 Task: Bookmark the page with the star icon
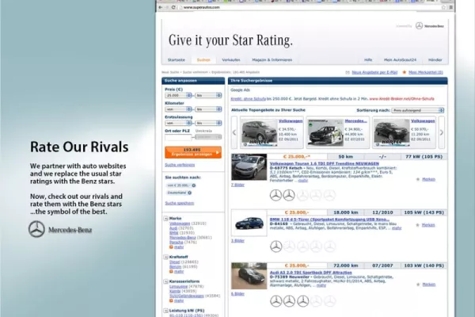(x=444, y=7)
